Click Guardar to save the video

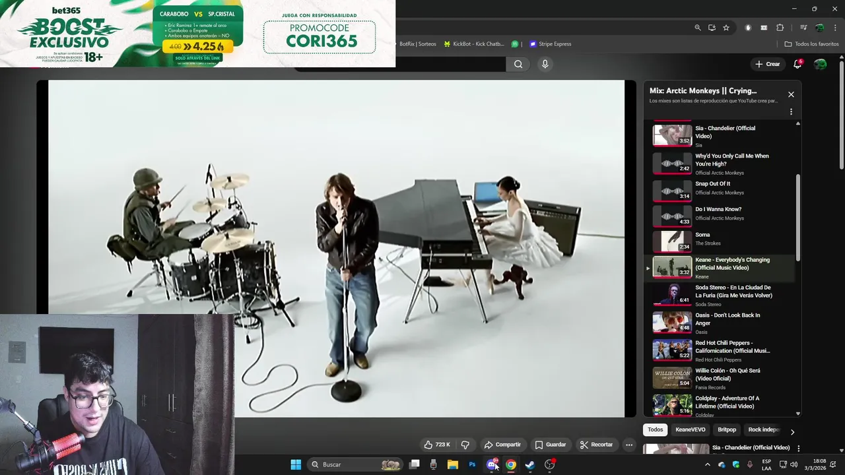click(551, 445)
